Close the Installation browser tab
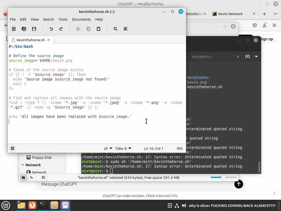281x211 pixels. click(205, 14)
